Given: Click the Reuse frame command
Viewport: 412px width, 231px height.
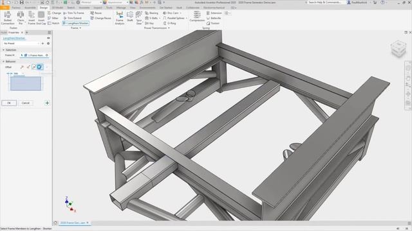Looking at the screenshot, I should [x=96, y=13].
